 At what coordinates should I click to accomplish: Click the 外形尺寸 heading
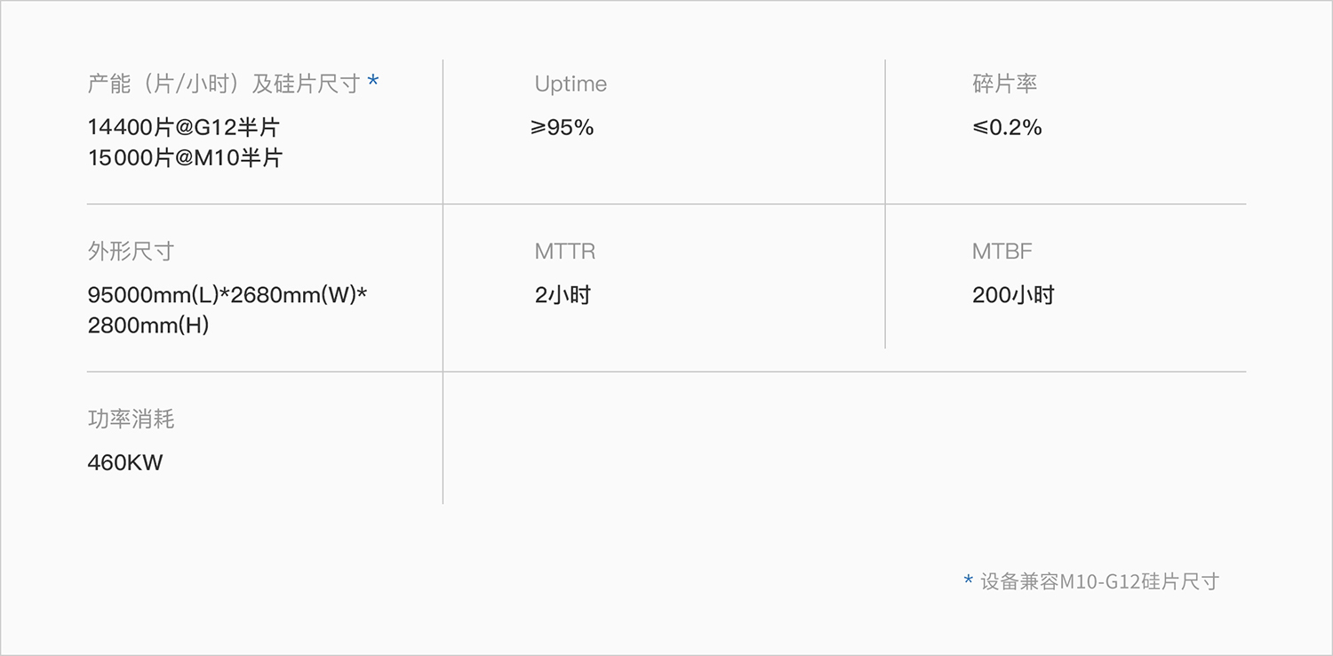coord(131,252)
